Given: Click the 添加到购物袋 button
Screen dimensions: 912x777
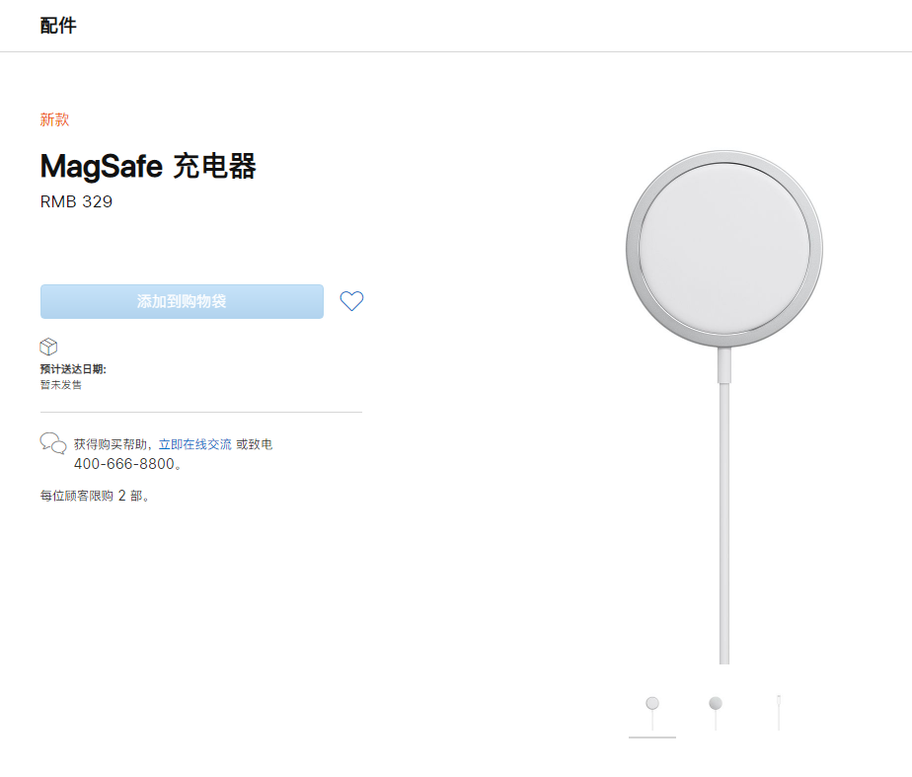Looking at the screenshot, I should click(182, 301).
